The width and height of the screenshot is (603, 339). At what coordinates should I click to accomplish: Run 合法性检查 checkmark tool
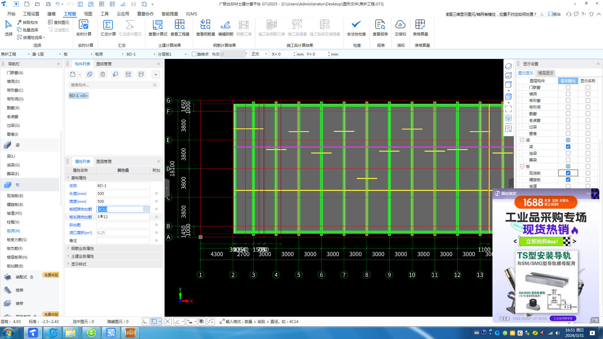pos(356,25)
